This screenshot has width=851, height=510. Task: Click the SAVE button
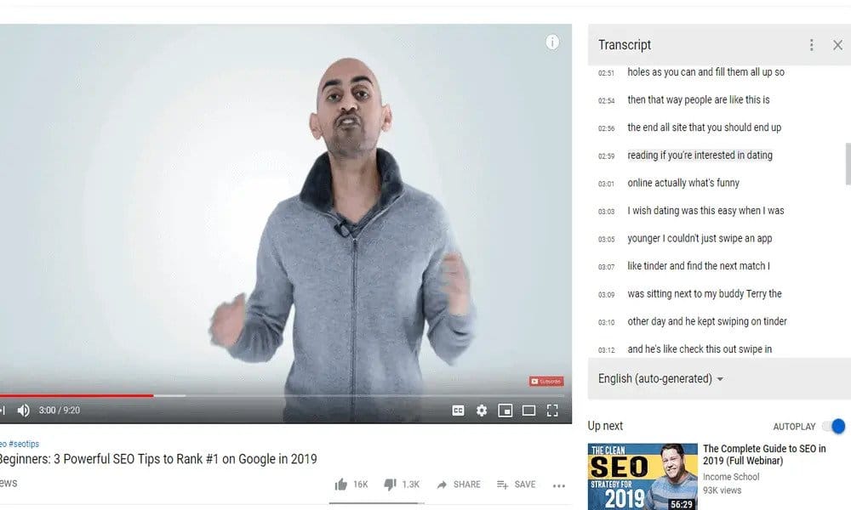pos(517,484)
